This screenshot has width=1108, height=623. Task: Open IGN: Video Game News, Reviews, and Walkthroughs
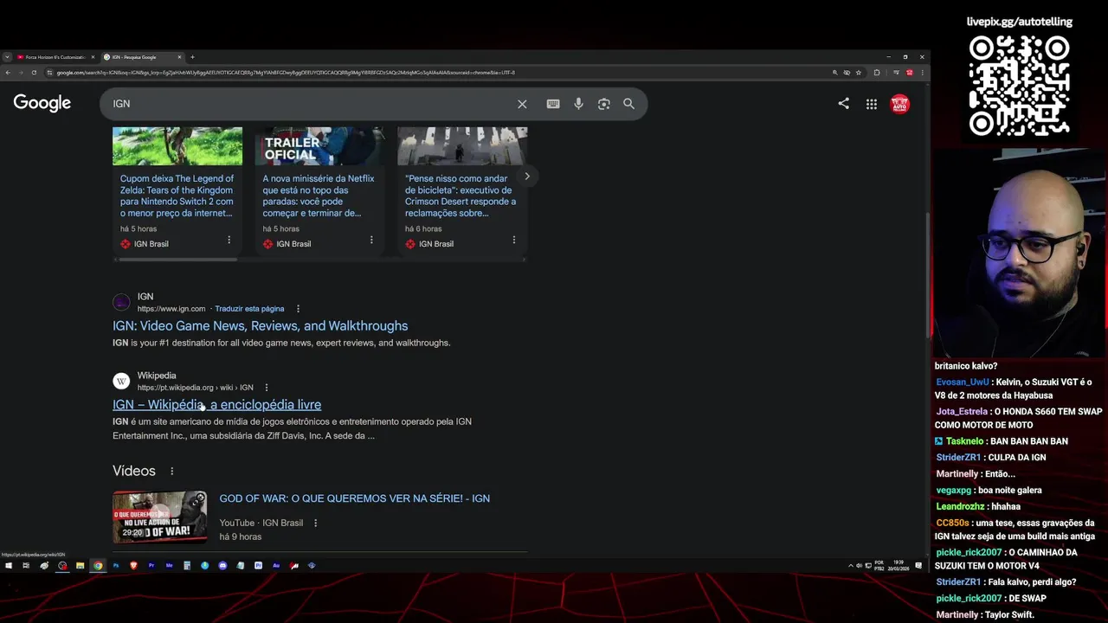pyautogui.click(x=260, y=326)
